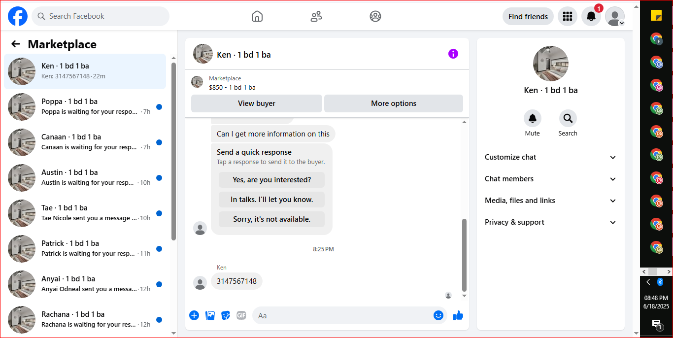Open the Groups icon in top bar
673x338 pixels.
coord(375,16)
